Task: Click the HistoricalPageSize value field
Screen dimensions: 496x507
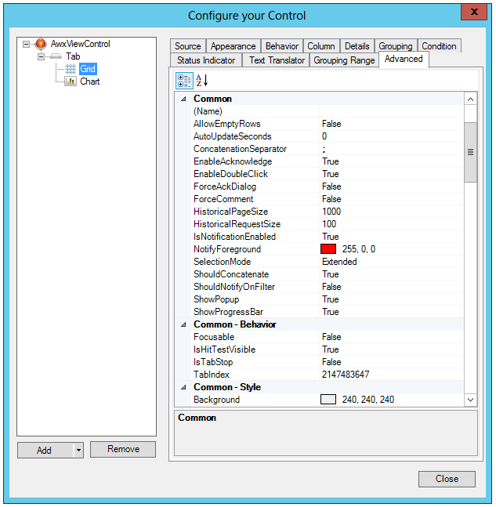Action: click(392, 212)
